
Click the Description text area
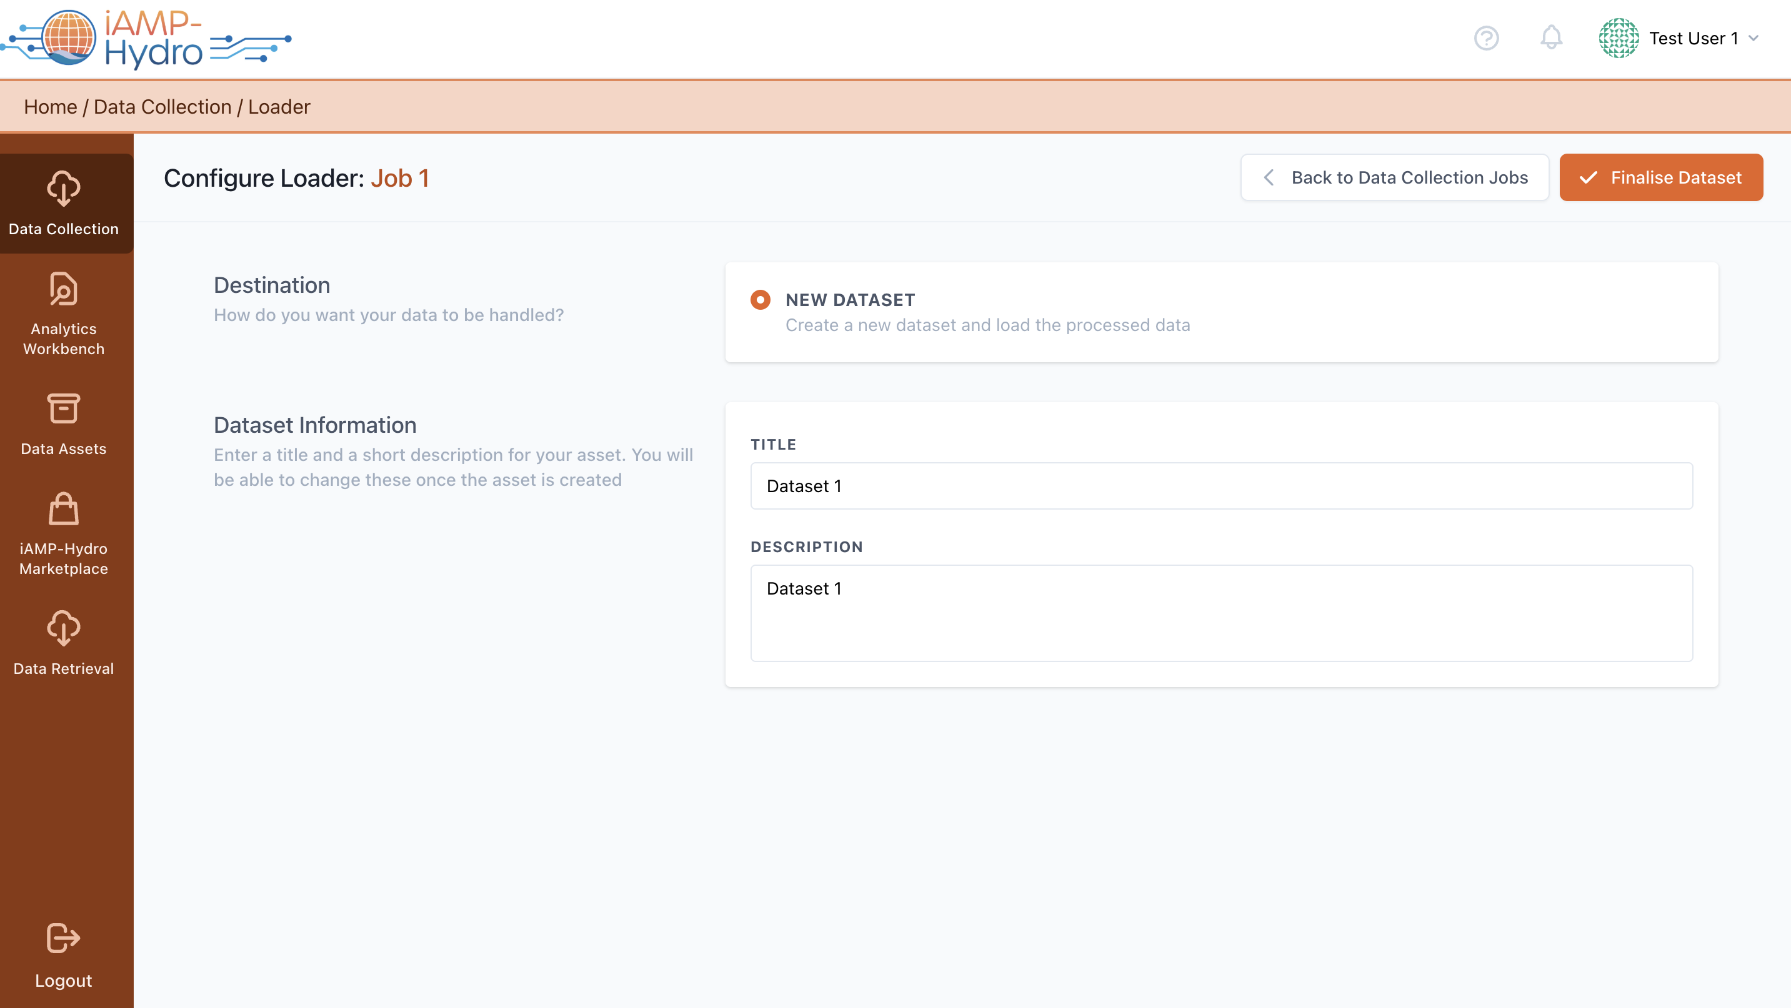click(x=1221, y=613)
